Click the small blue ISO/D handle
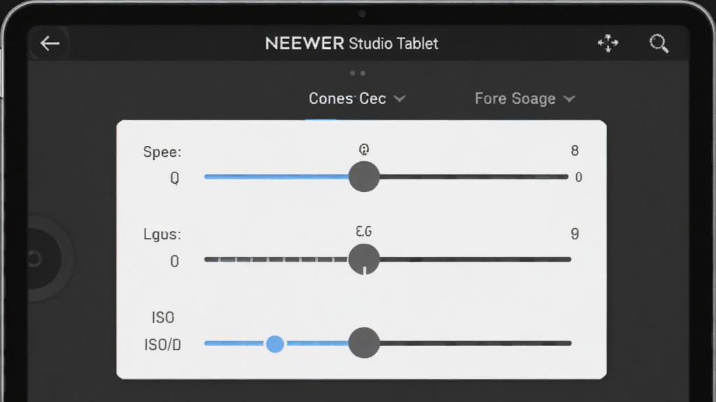 275,343
